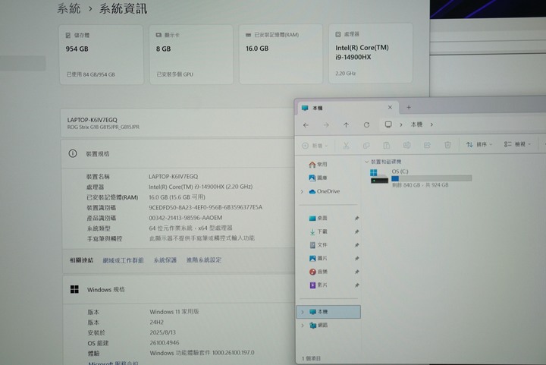Image resolution: width=546 pixels, height=365 pixels.
Task: Click 系統 in the Settings breadcrumb
Action: point(68,8)
